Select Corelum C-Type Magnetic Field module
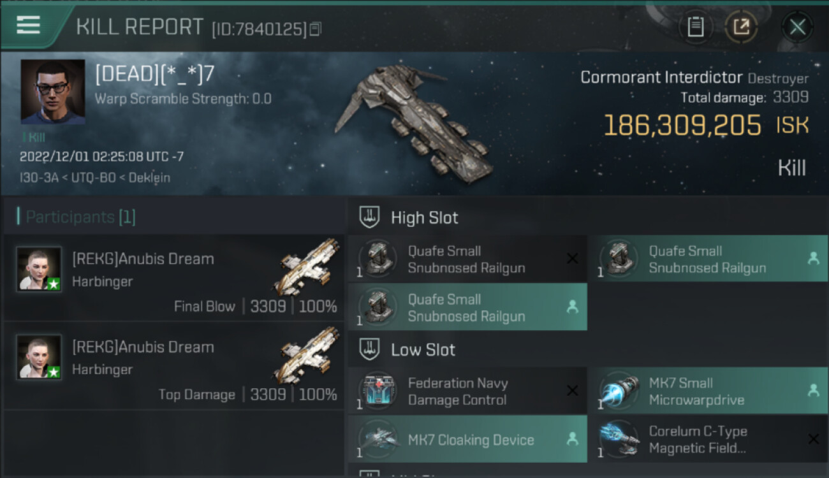829x478 pixels. 708,439
